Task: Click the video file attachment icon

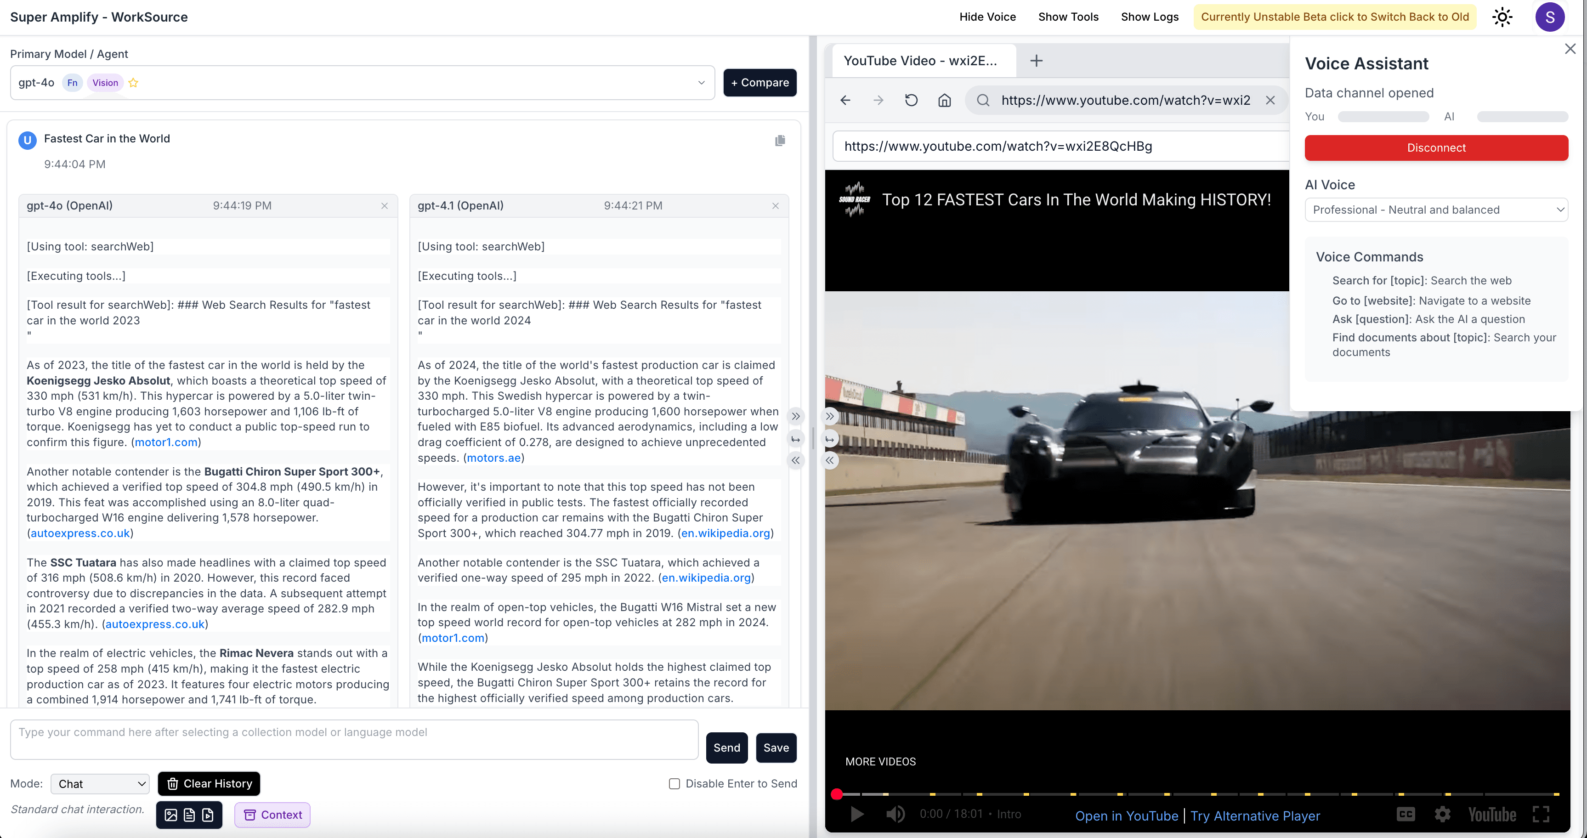Action: click(208, 815)
